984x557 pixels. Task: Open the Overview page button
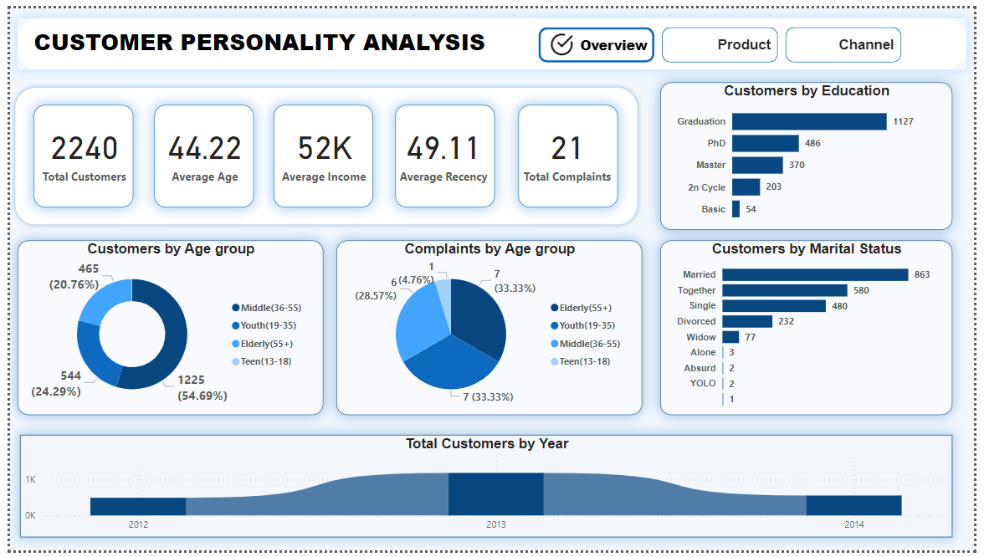tap(596, 44)
